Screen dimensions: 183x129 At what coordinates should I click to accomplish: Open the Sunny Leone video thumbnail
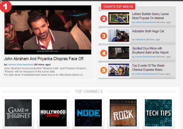point(119,18)
